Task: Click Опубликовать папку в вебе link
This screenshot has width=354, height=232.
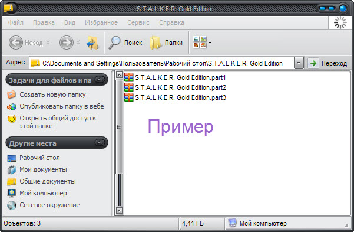Action: coord(62,106)
